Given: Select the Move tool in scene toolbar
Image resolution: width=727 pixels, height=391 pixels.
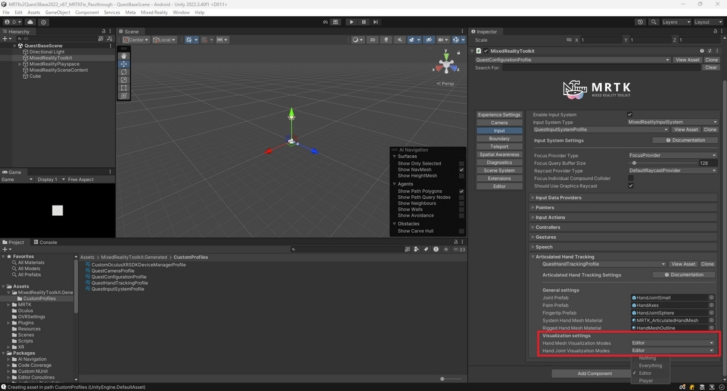Looking at the screenshot, I should [124, 64].
